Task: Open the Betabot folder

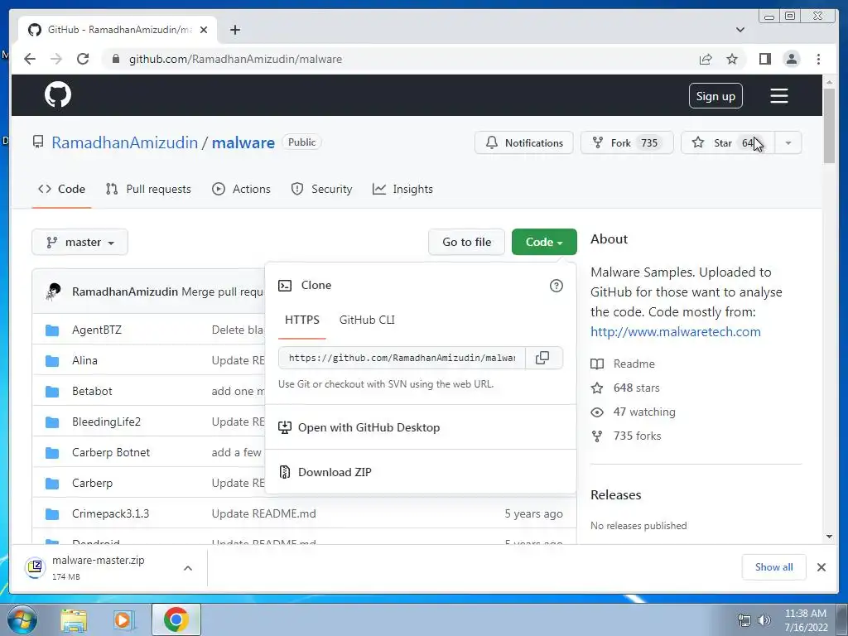Action: [92, 391]
